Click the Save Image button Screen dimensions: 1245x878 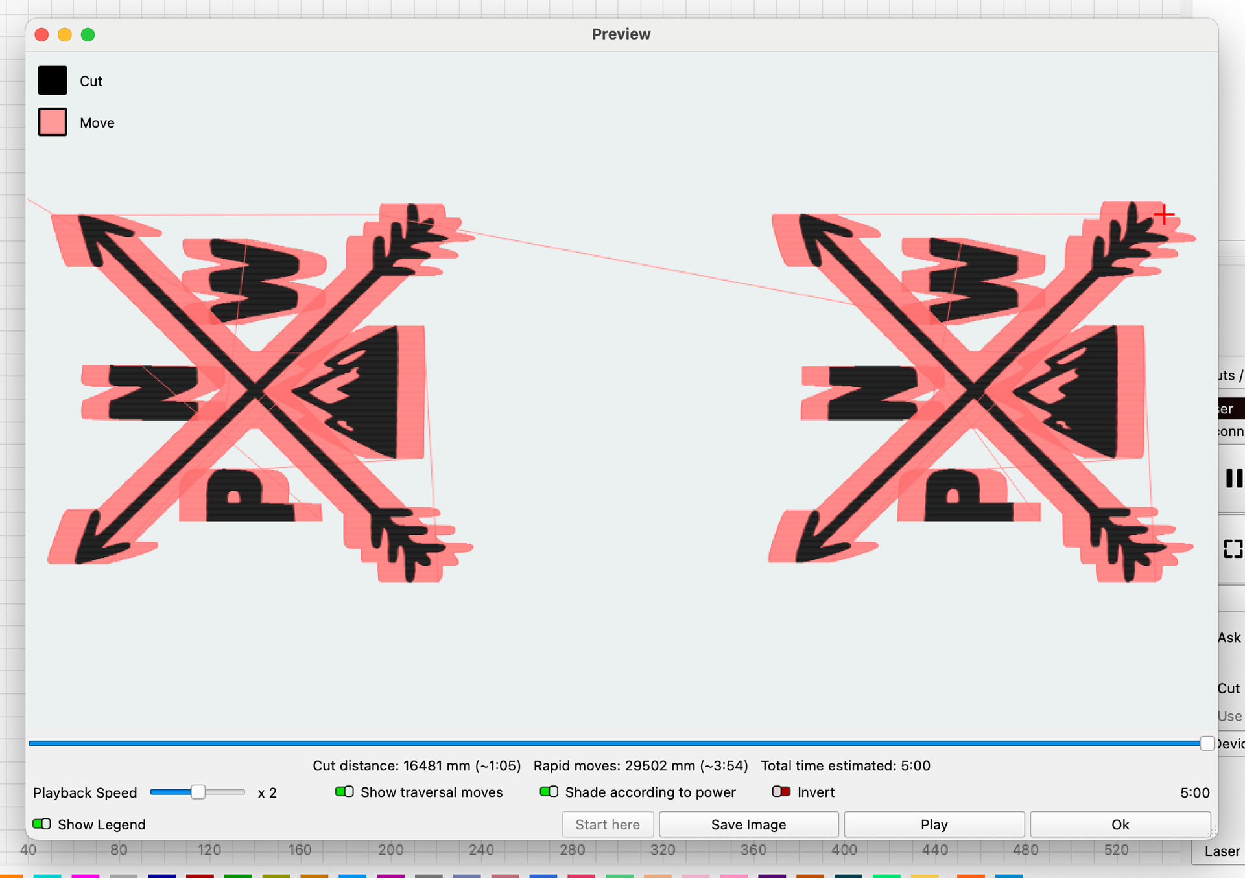(748, 824)
